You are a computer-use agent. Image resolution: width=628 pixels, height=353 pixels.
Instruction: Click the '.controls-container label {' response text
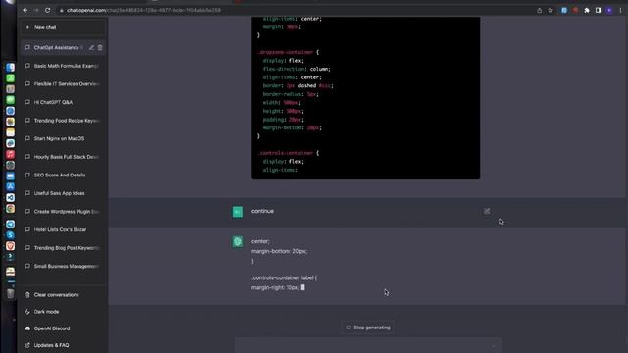(284, 277)
